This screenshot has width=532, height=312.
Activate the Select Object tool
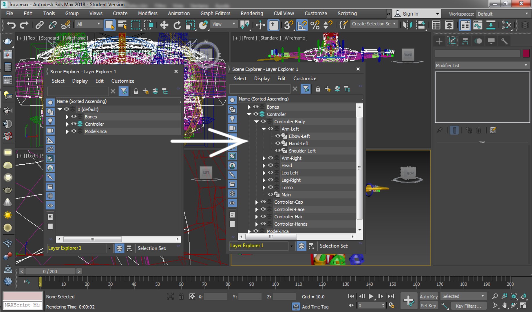110,25
